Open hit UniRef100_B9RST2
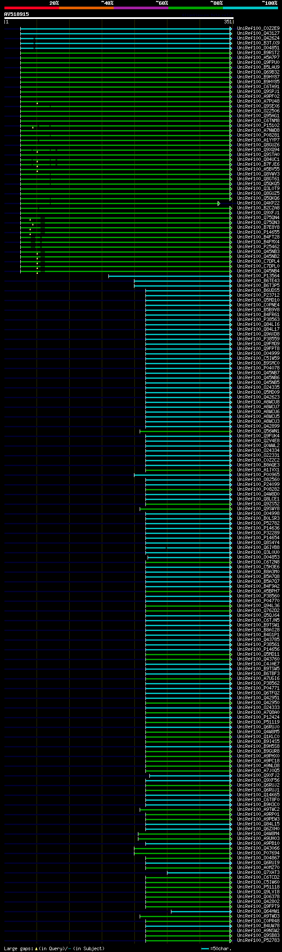This screenshot has height=952, width=282. point(258,53)
